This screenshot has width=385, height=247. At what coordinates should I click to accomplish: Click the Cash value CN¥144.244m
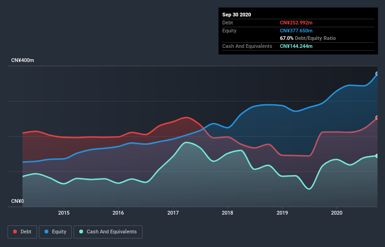tap(296, 46)
